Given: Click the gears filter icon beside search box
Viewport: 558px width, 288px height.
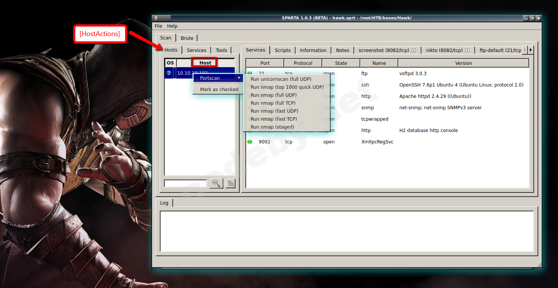Looking at the screenshot, I should 230,183.
